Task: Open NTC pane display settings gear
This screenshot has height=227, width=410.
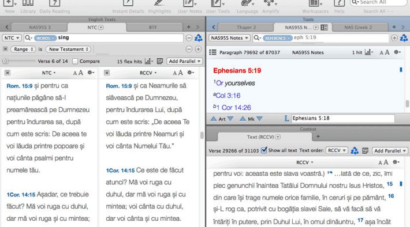Action: pyautogui.click(x=91, y=73)
